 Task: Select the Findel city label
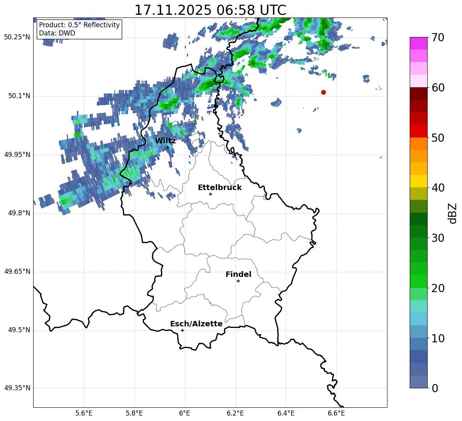point(238,275)
